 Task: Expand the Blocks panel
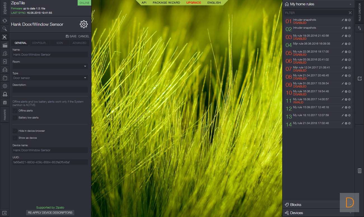click(319, 205)
